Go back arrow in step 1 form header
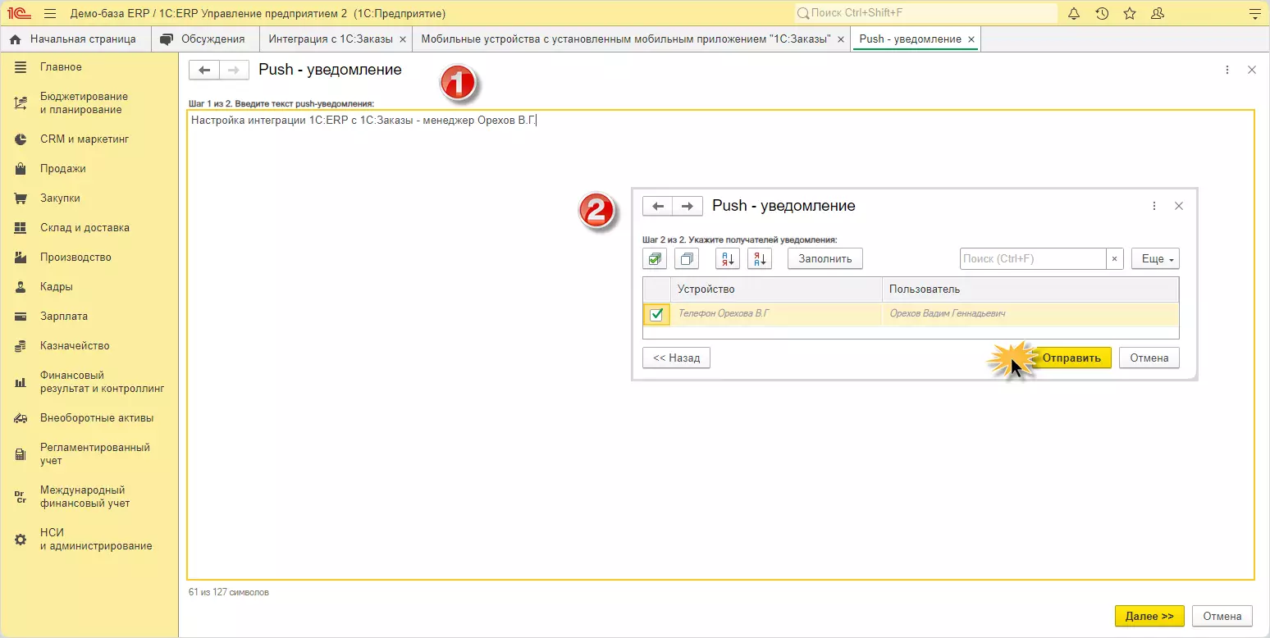Image resolution: width=1270 pixels, height=638 pixels. pyautogui.click(x=204, y=71)
